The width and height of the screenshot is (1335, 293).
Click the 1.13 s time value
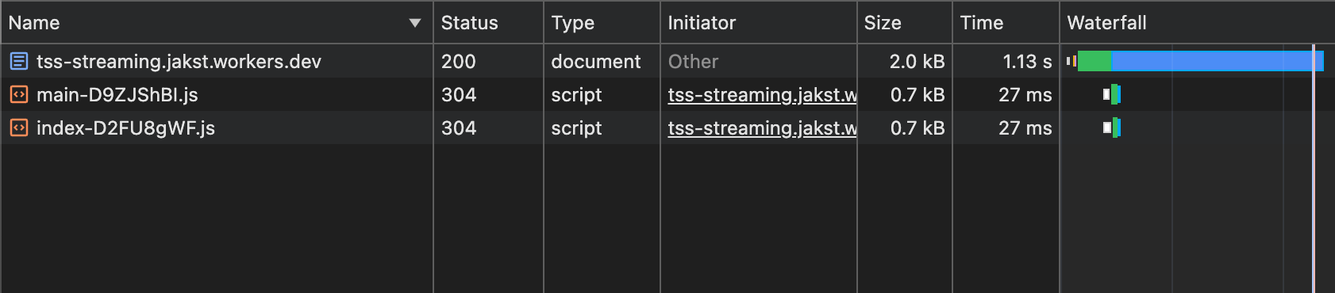[x=1027, y=61]
